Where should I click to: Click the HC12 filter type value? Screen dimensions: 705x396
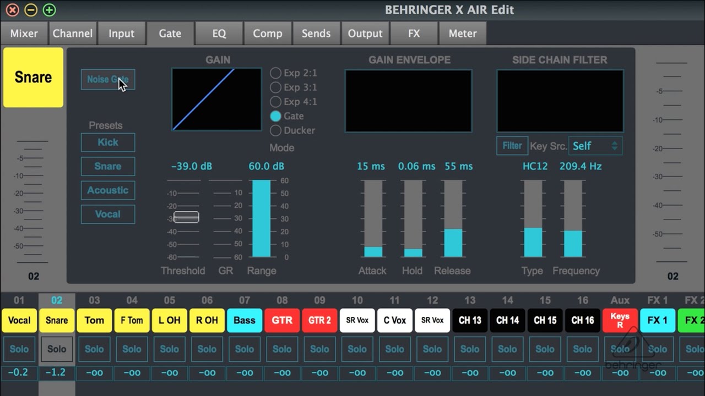(535, 166)
